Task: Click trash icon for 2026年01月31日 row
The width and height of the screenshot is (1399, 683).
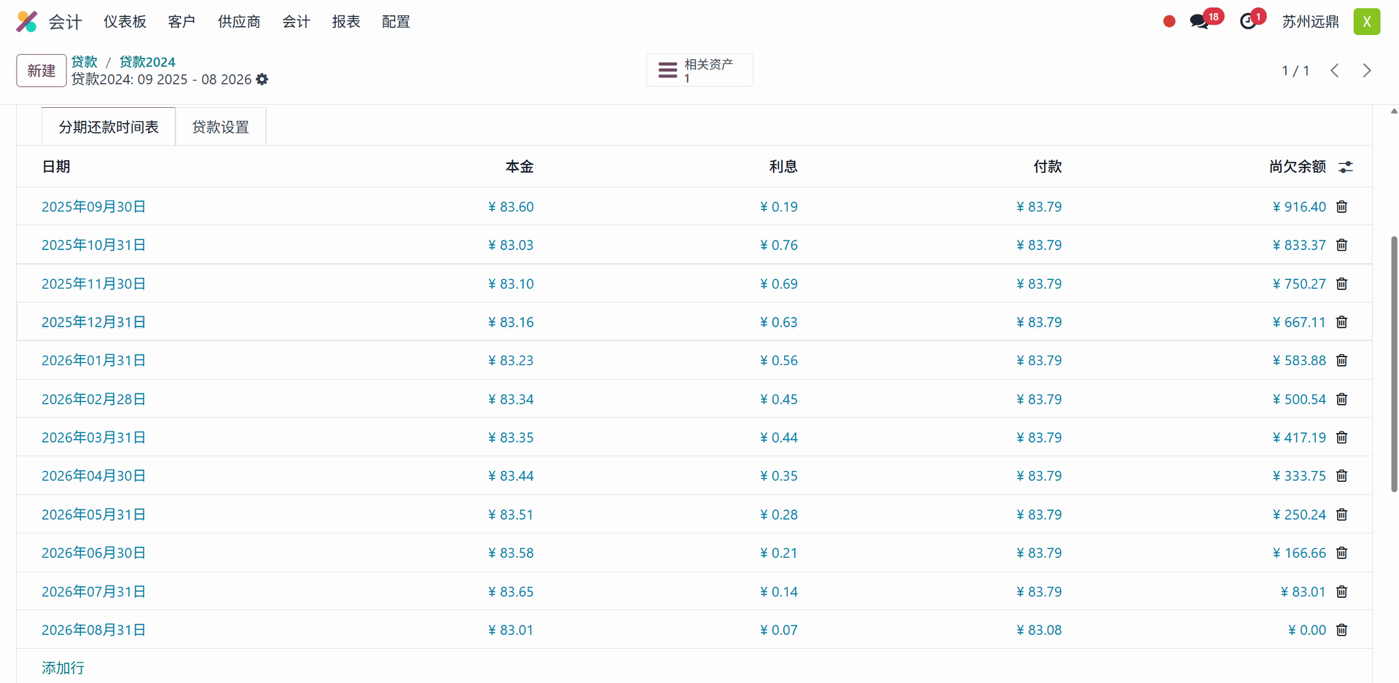Action: 1341,361
